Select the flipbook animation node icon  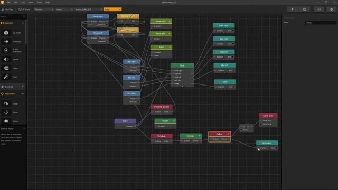coord(6,50)
